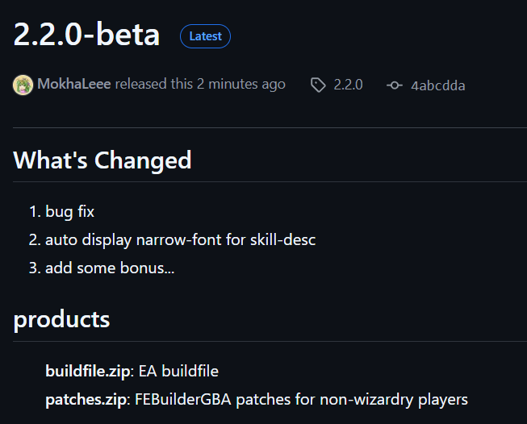The width and height of the screenshot is (527, 424).
Task: Click the 'bug fix' list item
Action: pyautogui.click(x=70, y=212)
